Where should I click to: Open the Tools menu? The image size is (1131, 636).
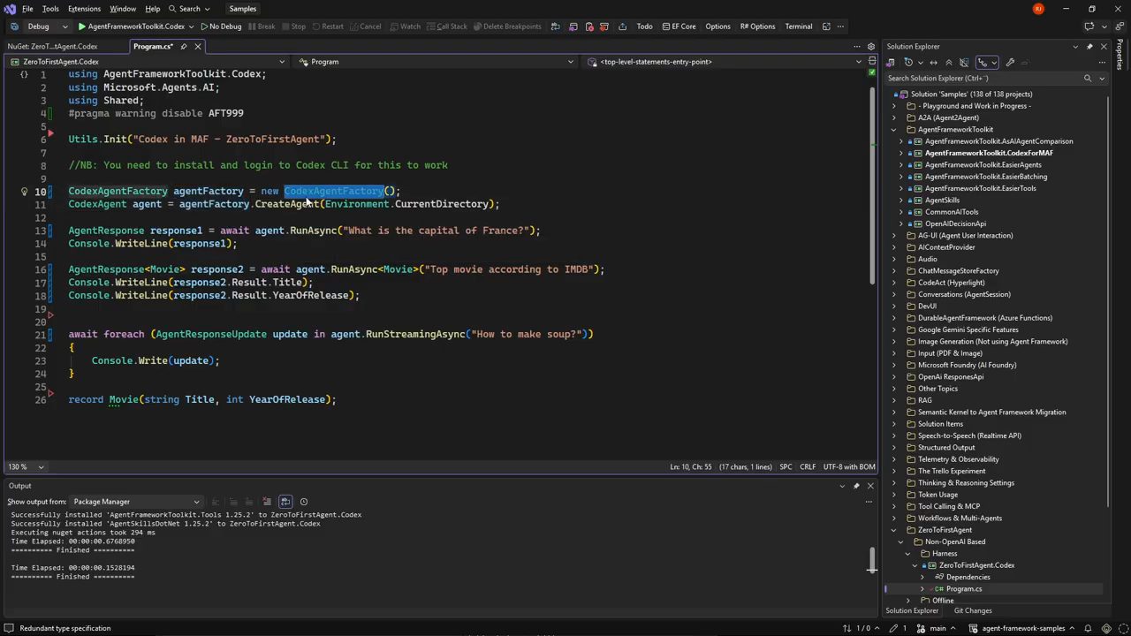click(50, 9)
